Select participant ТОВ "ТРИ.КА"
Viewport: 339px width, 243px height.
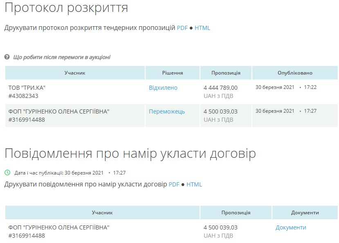coord(27,88)
